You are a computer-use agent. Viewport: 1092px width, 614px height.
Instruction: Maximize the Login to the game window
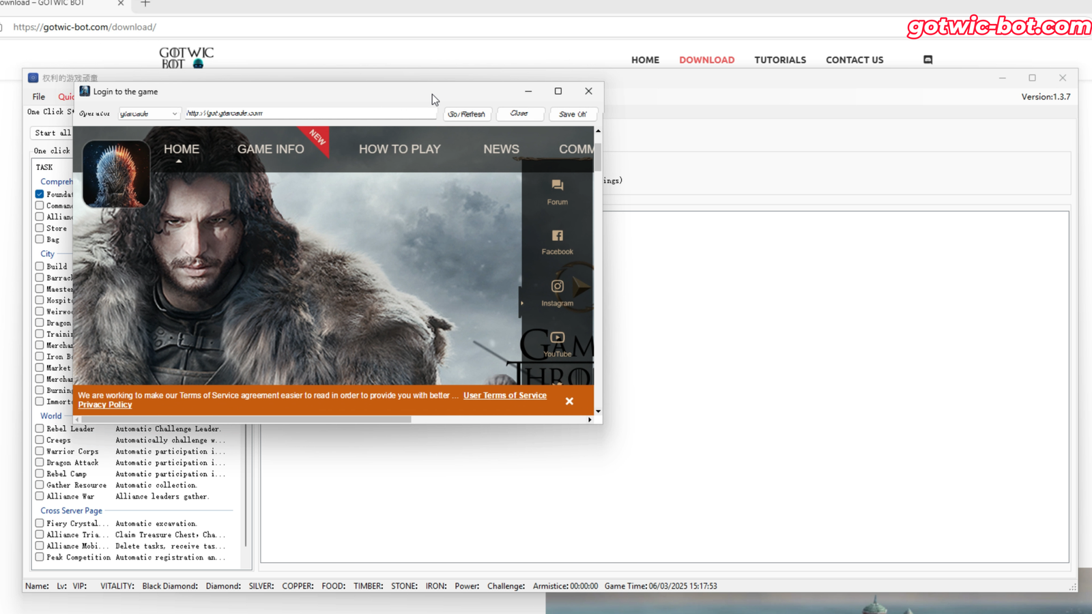[558, 91]
